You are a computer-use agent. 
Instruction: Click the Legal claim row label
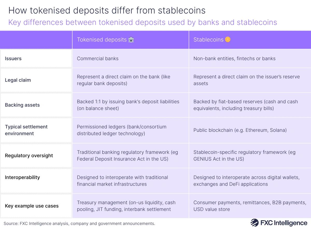coord(18,80)
